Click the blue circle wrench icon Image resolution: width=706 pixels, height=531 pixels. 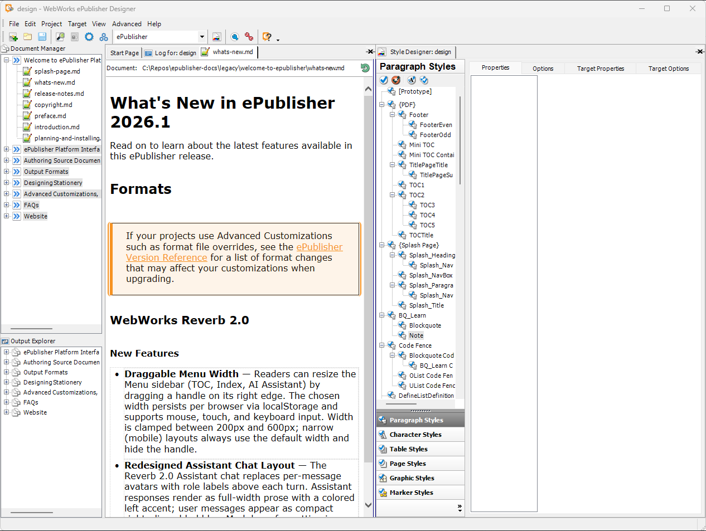click(235, 37)
